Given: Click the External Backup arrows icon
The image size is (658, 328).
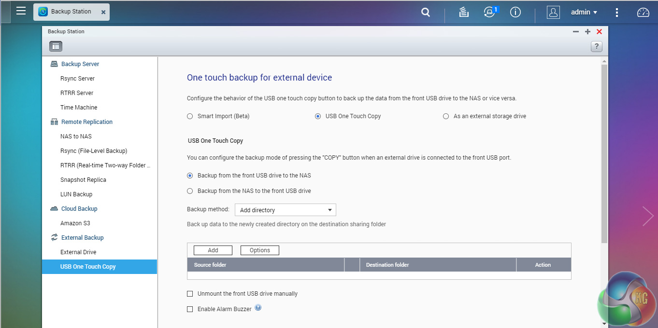Looking at the screenshot, I should 54,237.
